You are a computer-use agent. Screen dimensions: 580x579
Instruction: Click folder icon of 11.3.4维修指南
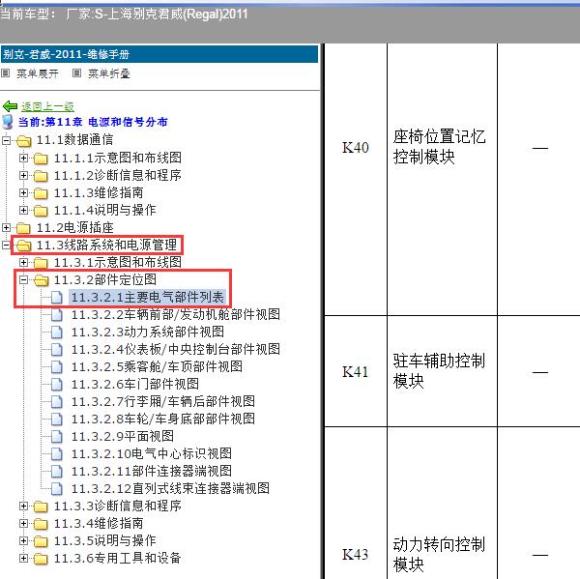41,524
